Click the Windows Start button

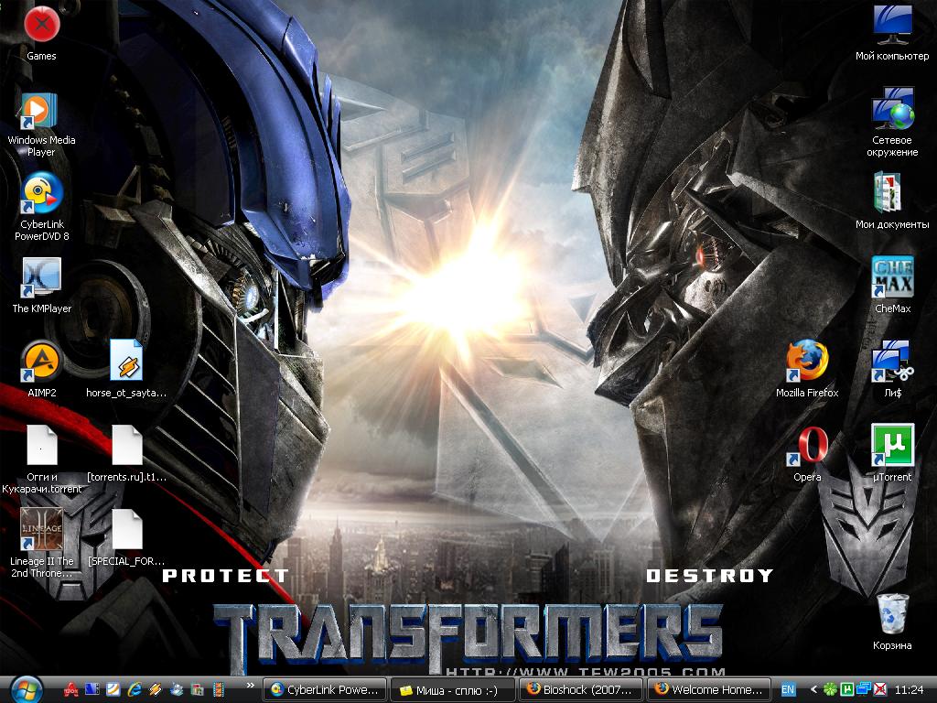point(26,688)
